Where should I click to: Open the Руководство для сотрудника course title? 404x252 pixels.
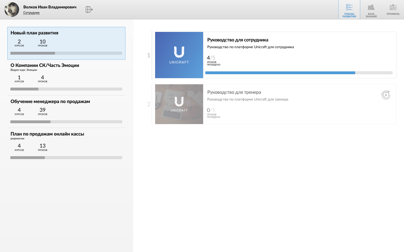click(238, 40)
